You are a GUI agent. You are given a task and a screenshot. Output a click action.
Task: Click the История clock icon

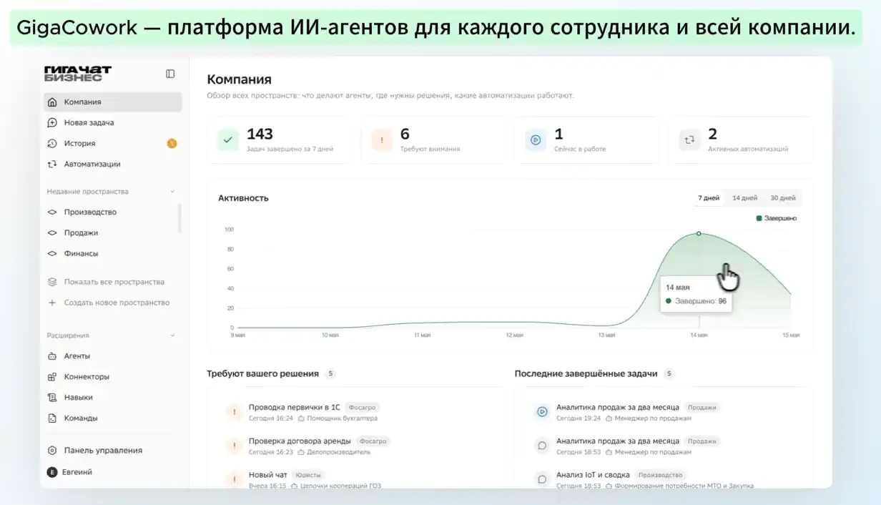pos(52,143)
